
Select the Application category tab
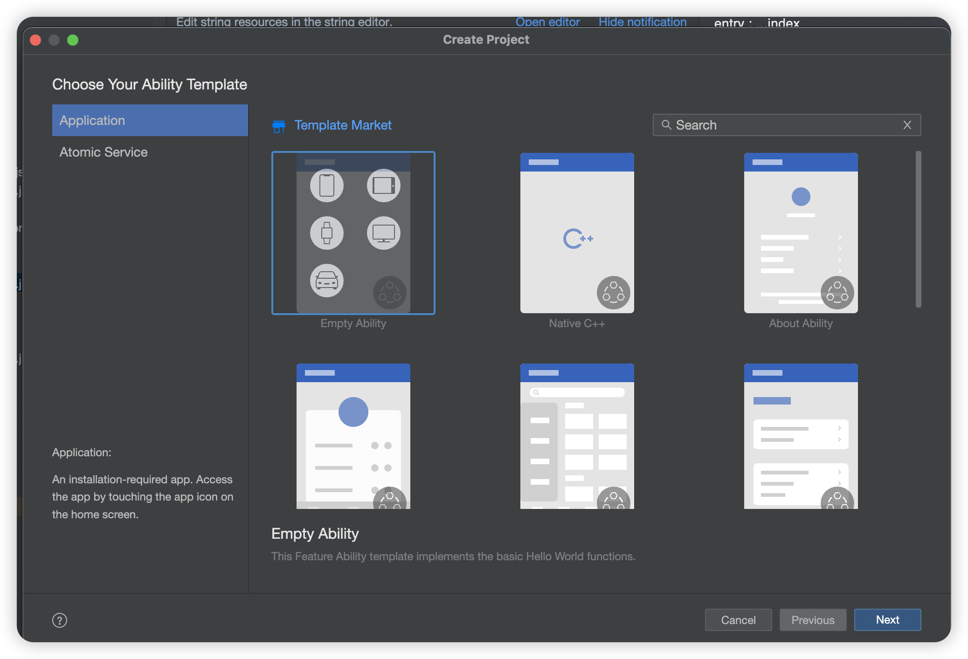[x=150, y=120]
